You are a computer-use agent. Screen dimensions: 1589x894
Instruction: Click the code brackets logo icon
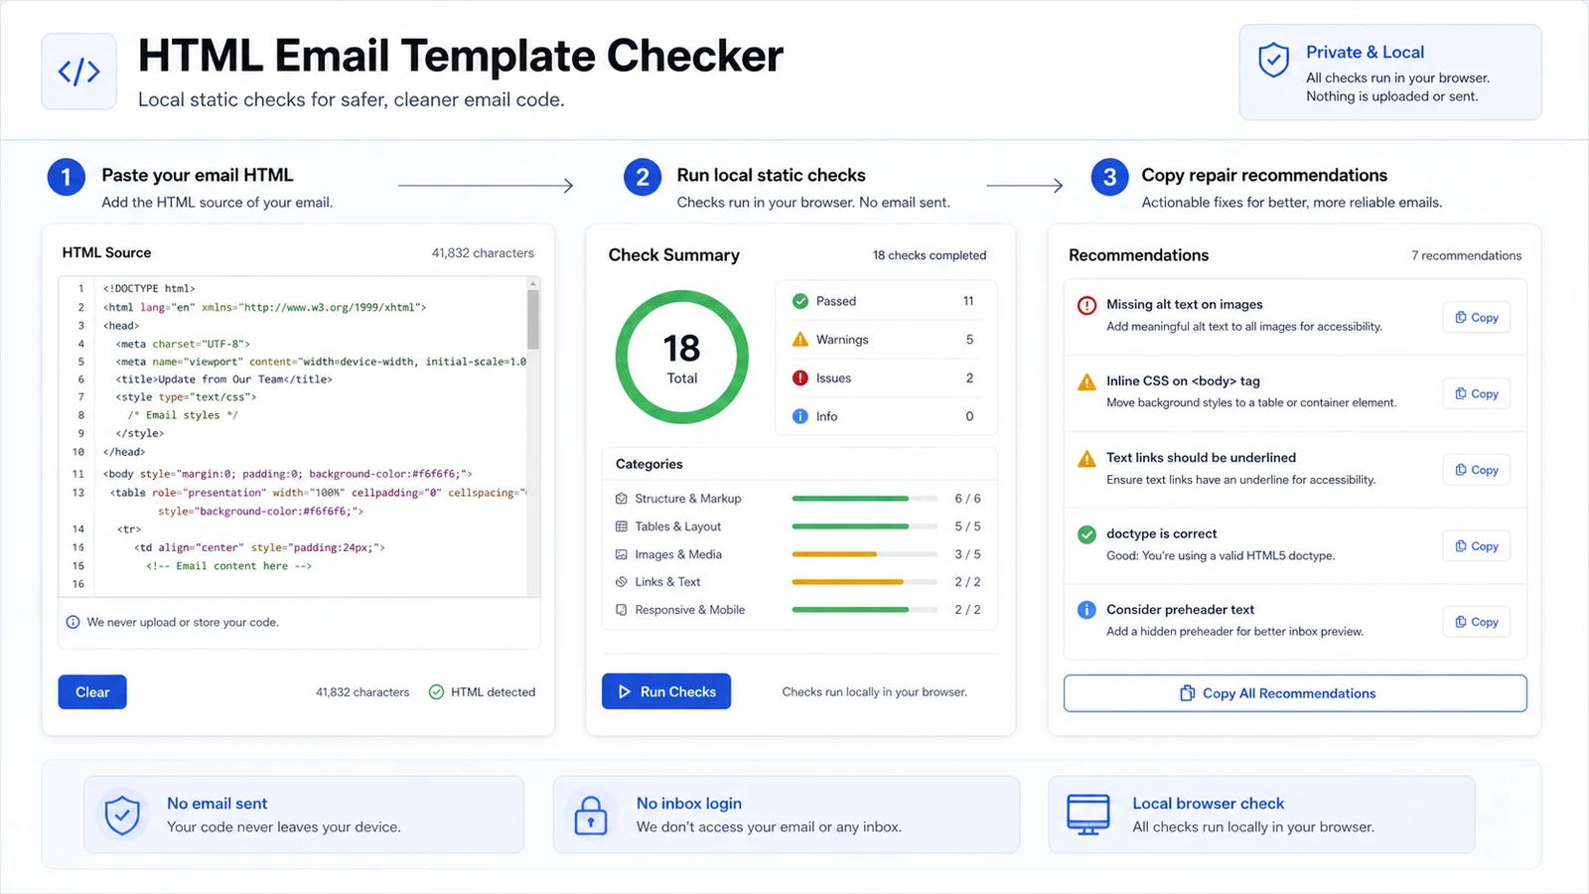point(78,72)
